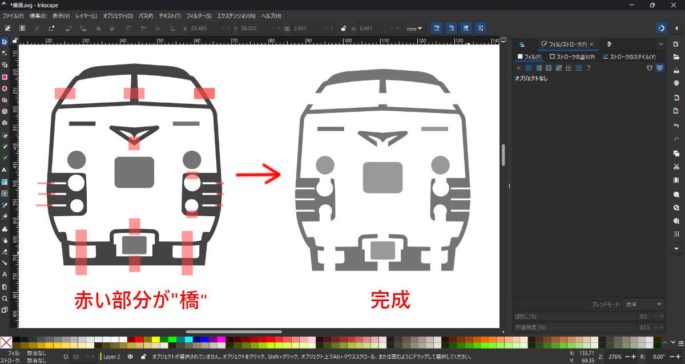685x364 pixels.
Task: Open the mm units dropdown
Action: tap(414, 28)
